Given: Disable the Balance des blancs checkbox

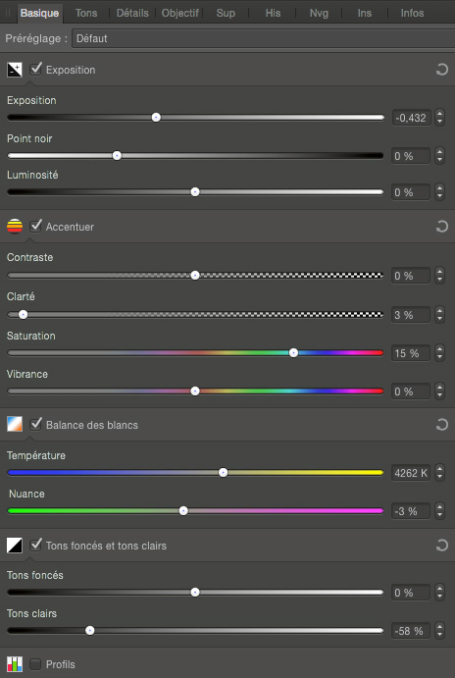Looking at the screenshot, I should [x=36, y=424].
